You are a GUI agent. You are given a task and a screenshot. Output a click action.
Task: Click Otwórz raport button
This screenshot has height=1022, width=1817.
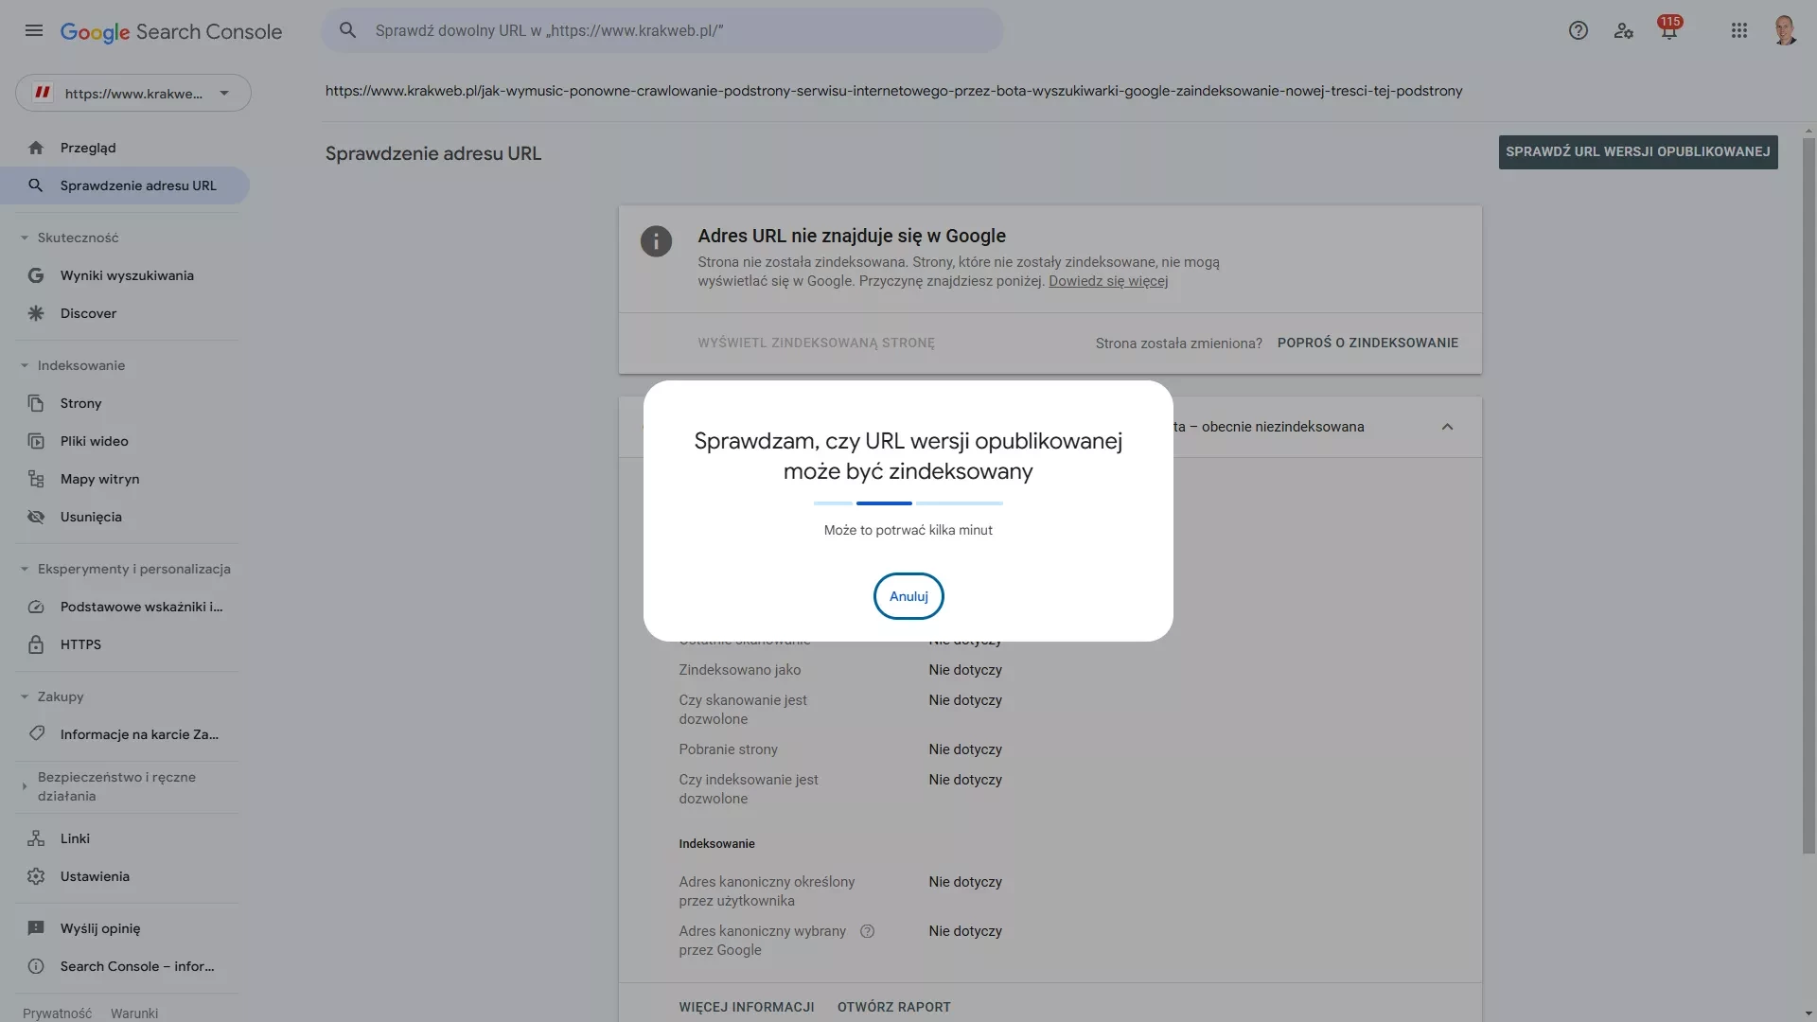[x=894, y=1007]
